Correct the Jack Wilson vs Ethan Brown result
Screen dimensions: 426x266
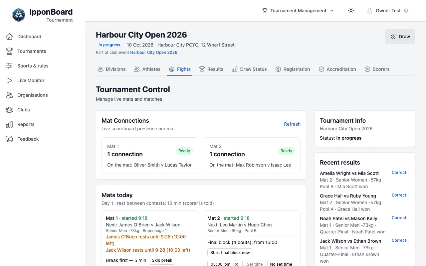(401, 240)
